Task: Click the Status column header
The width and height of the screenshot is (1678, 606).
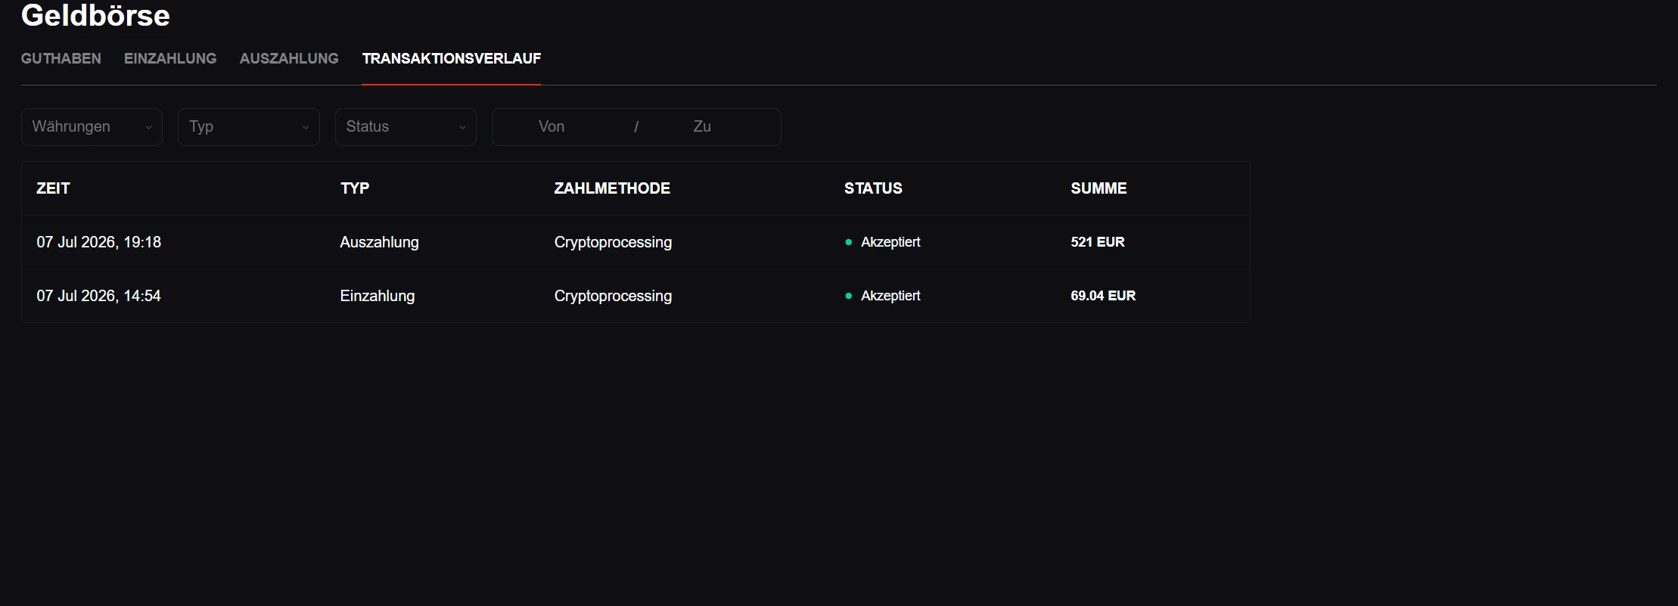Action: [x=873, y=188]
